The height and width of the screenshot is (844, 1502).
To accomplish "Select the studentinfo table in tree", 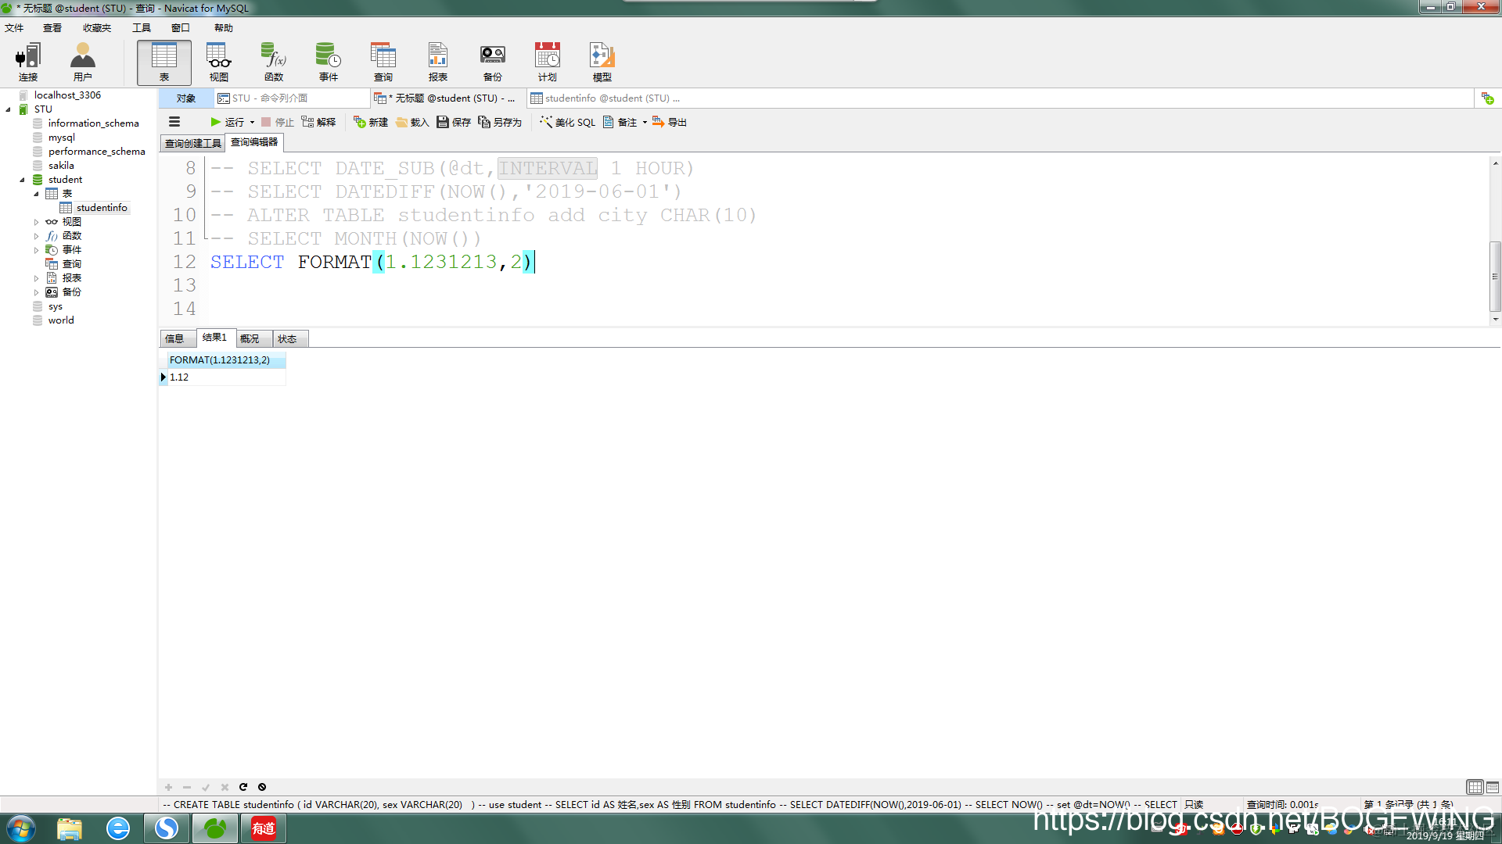I will [x=101, y=208].
